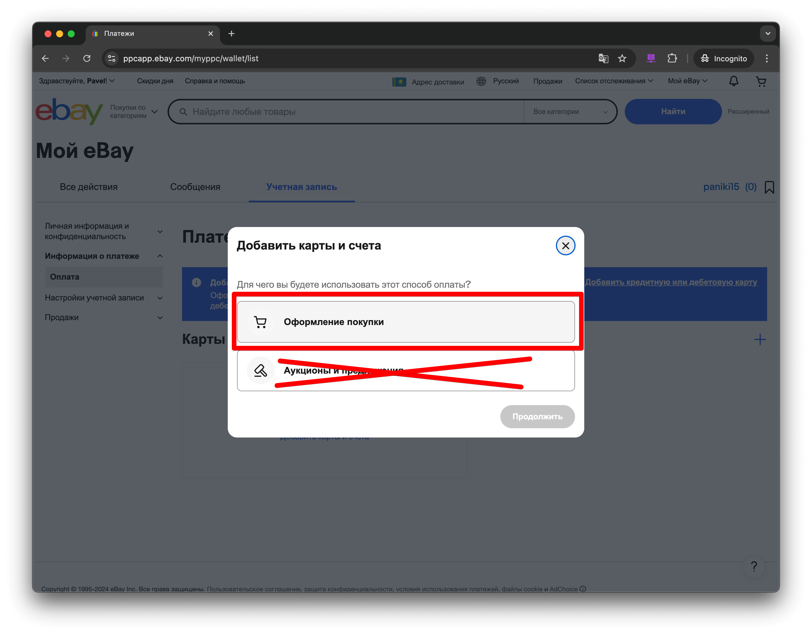Click the Найдите любые товары search field

[346, 112]
